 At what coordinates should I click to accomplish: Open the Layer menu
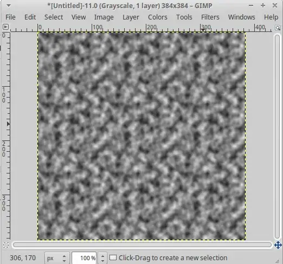coord(131,17)
